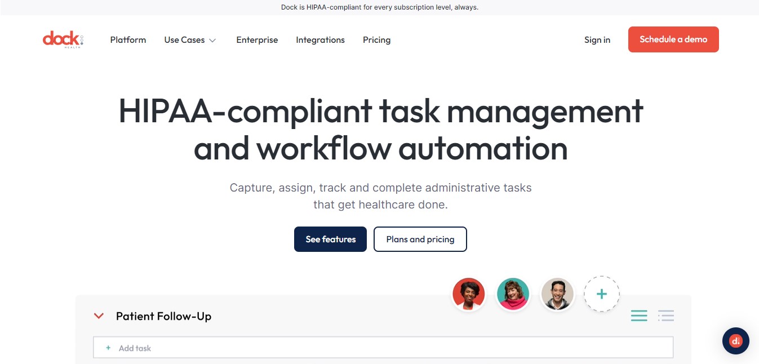Select the avatar with the teal background
Image resolution: width=759 pixels, height=364 pixels.
[513, 294]
